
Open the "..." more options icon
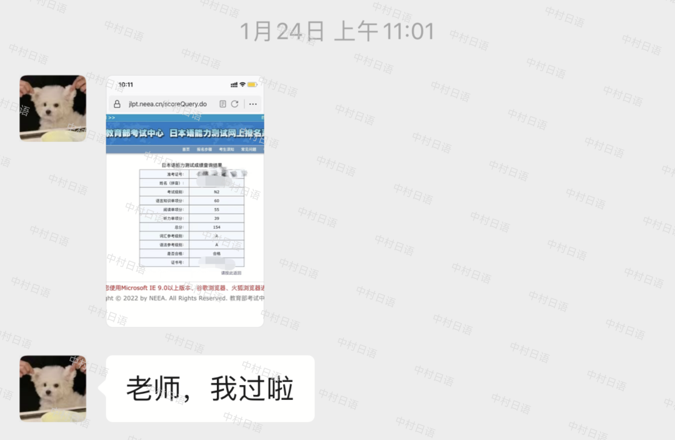tap(253, 104)
